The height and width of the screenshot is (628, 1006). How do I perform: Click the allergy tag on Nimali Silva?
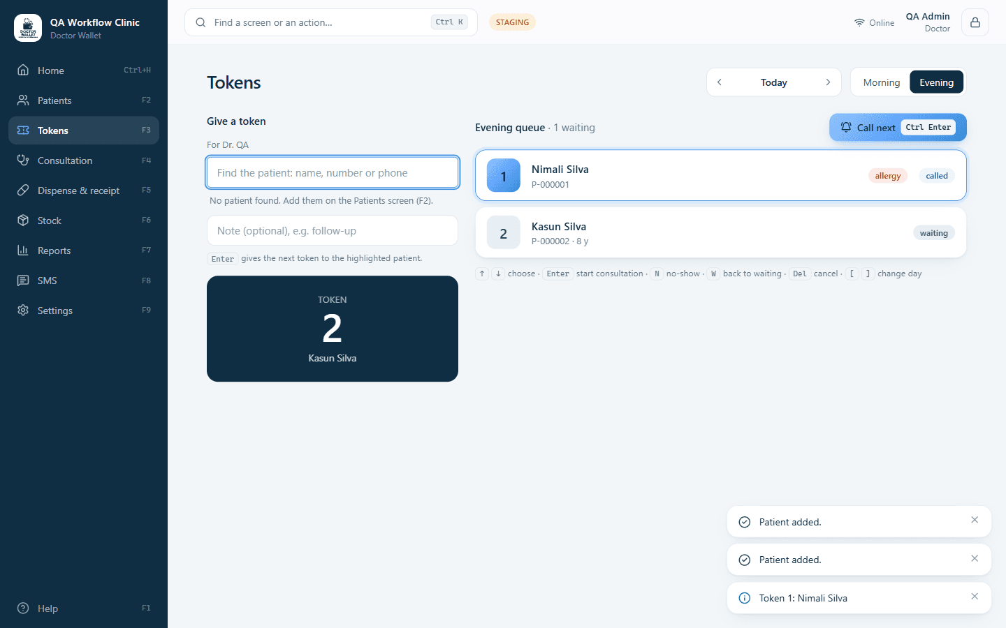[888, 176]
